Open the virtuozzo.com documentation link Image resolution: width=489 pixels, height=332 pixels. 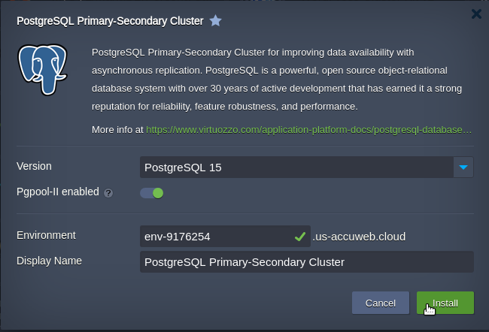click(309, 129)
